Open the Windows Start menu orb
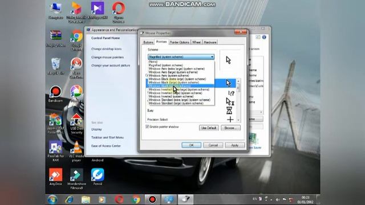This screenshot has height=205, width=365. coord(52,200)
